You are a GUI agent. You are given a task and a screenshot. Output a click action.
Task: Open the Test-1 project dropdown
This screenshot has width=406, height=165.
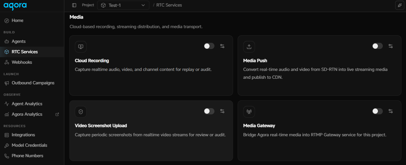point(123,5)
